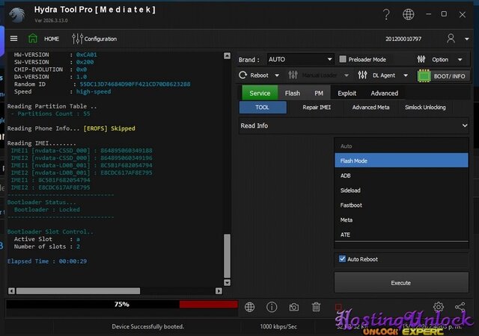Collapse the Read Info dropdown list
Viewport: 479px width, 336px height.
464,126
